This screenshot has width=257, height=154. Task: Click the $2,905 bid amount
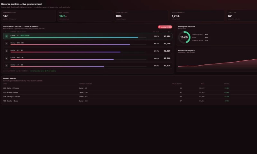coord(167,66)
